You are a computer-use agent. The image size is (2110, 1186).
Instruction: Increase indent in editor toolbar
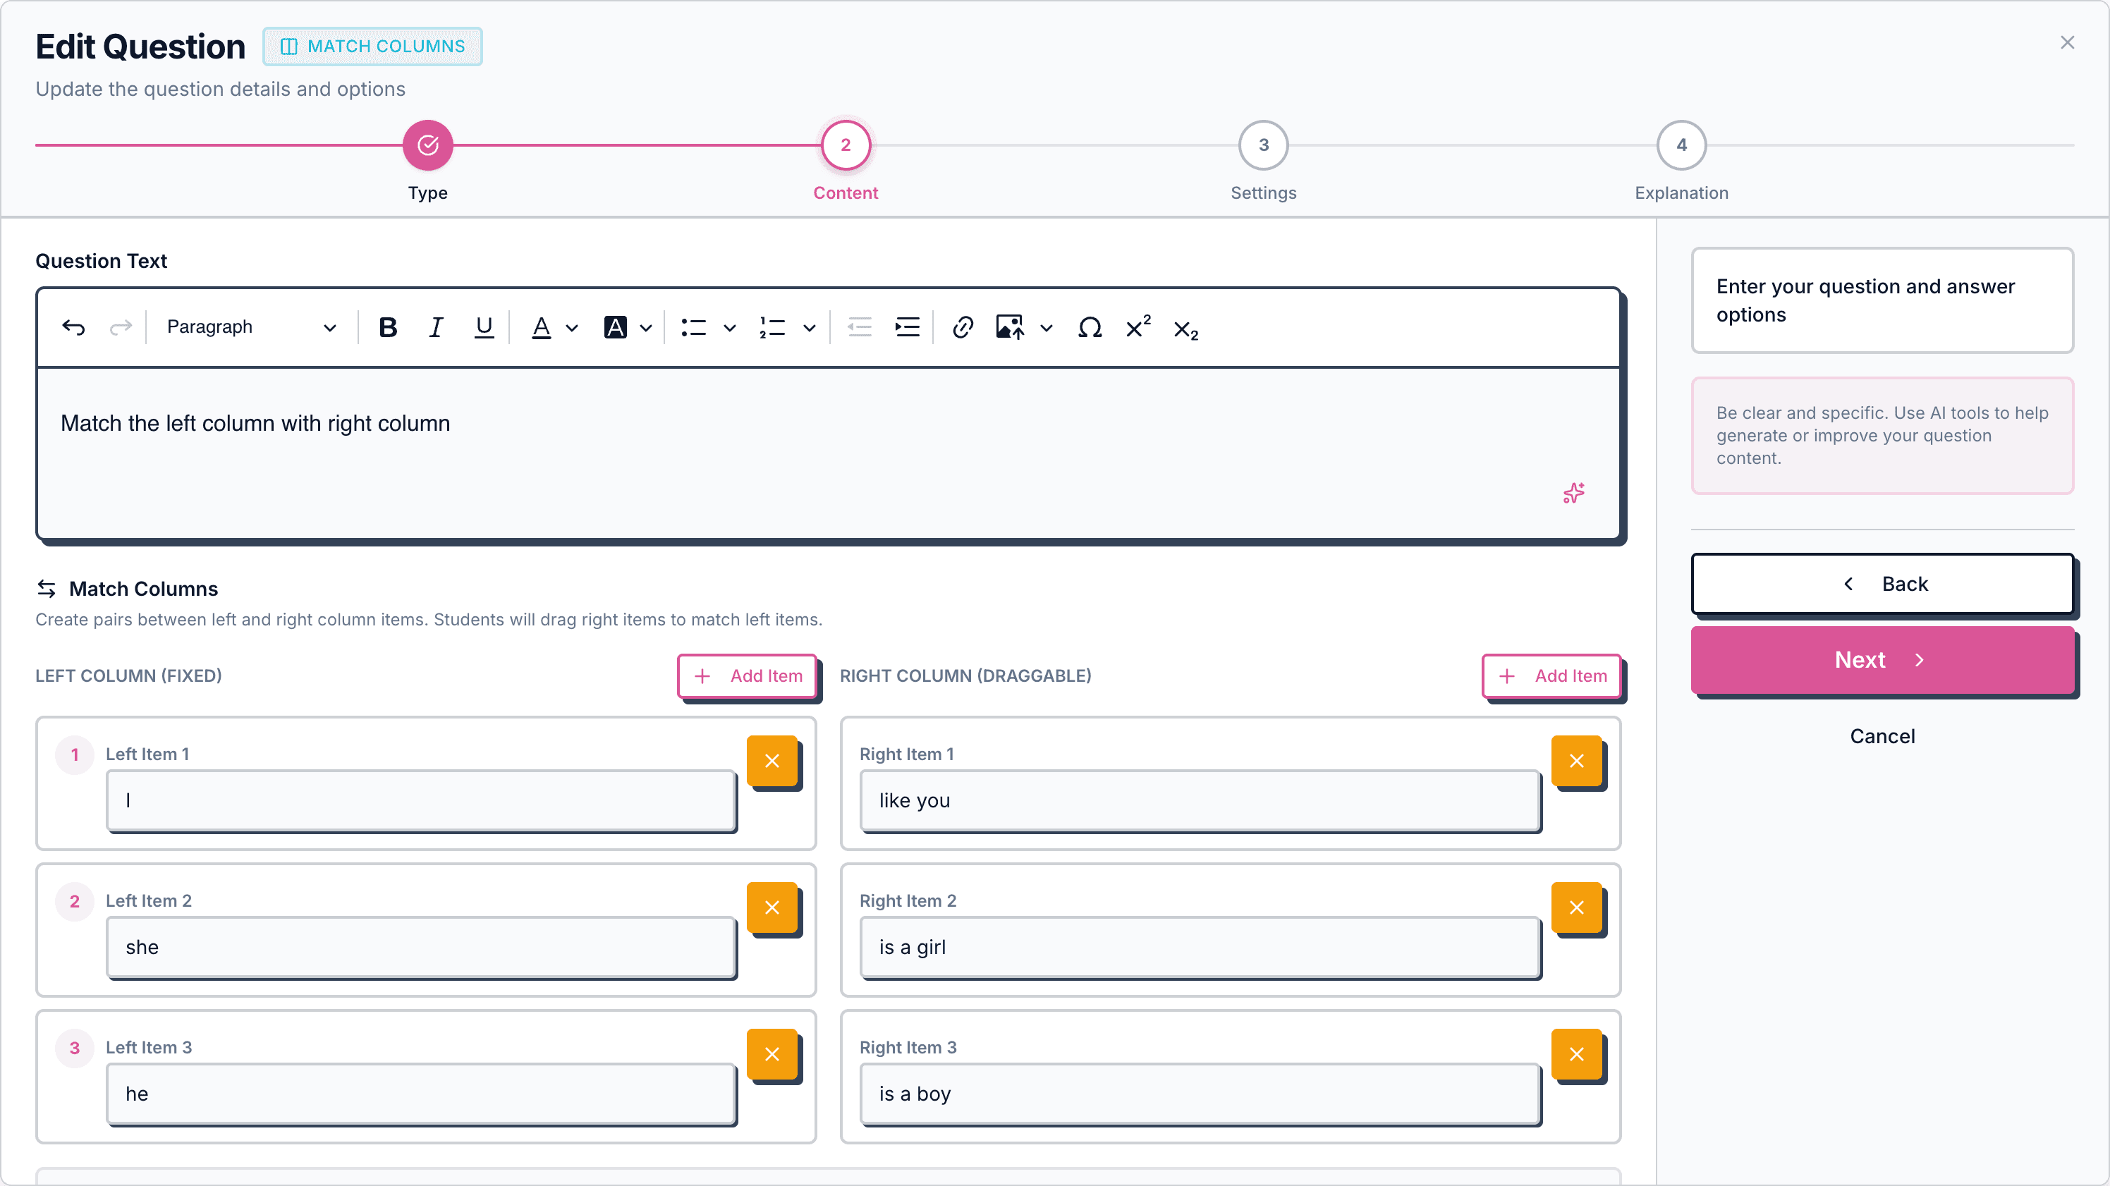pyautogui.click(x=907, y=328)
